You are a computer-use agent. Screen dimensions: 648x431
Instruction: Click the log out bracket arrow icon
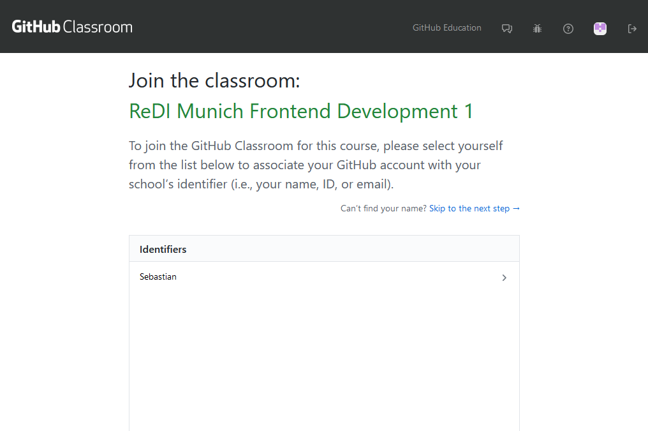(x=631, y=28)
